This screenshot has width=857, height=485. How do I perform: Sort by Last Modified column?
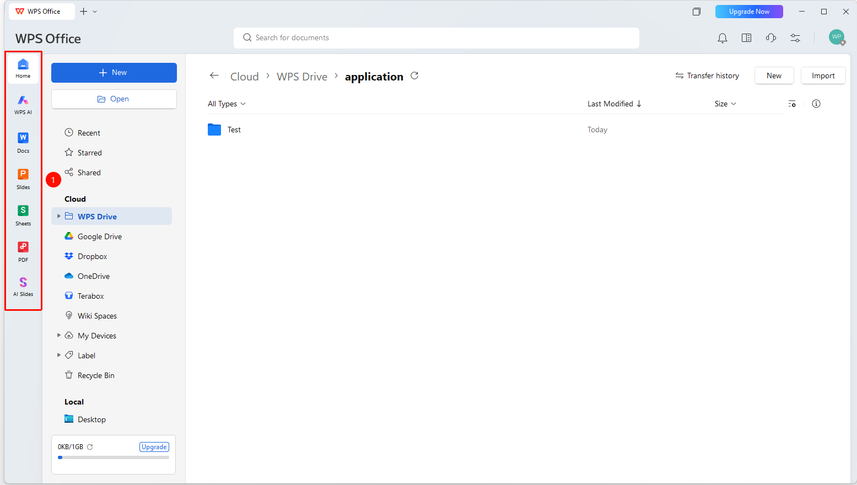[615, 104]
